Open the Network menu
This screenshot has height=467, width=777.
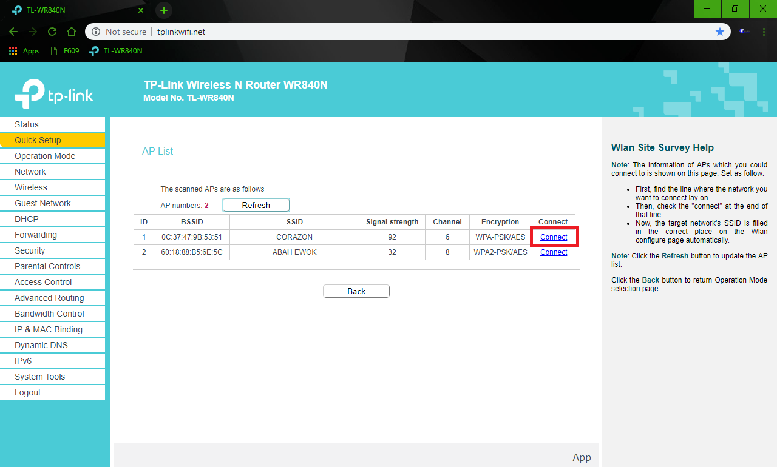click(52, 172)
